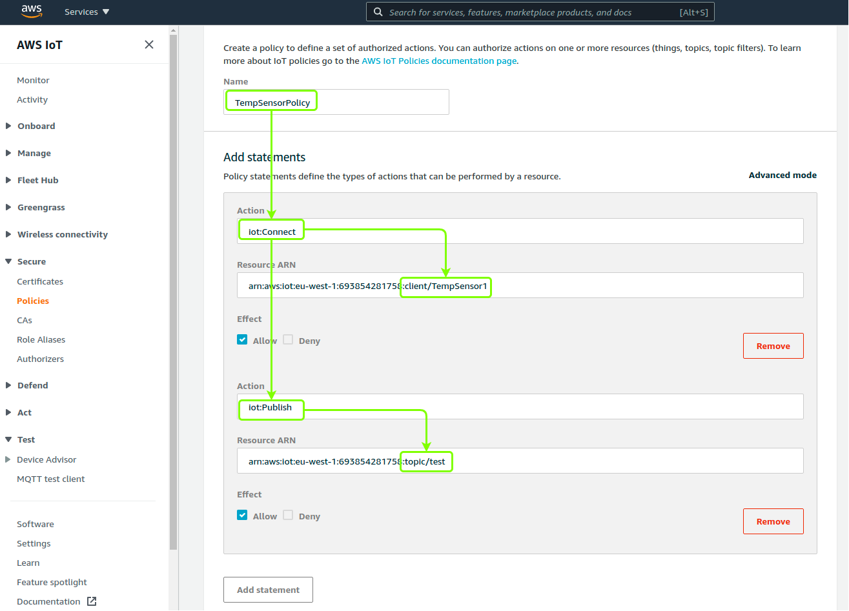Open Monitor in the sidebar
Screen dimensions: 849x611
[x=33, y=80]
